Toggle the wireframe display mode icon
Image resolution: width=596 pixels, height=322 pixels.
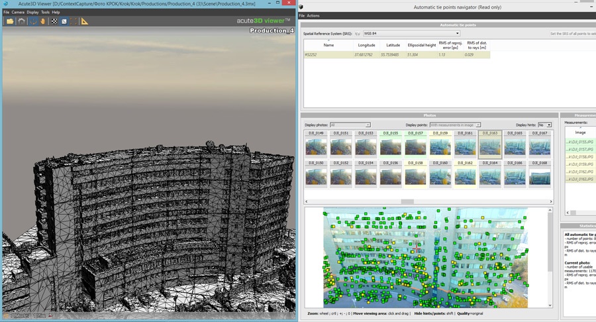tap(64, 21)
